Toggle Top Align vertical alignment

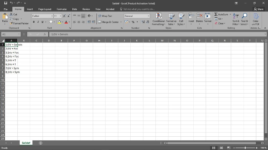74,16
